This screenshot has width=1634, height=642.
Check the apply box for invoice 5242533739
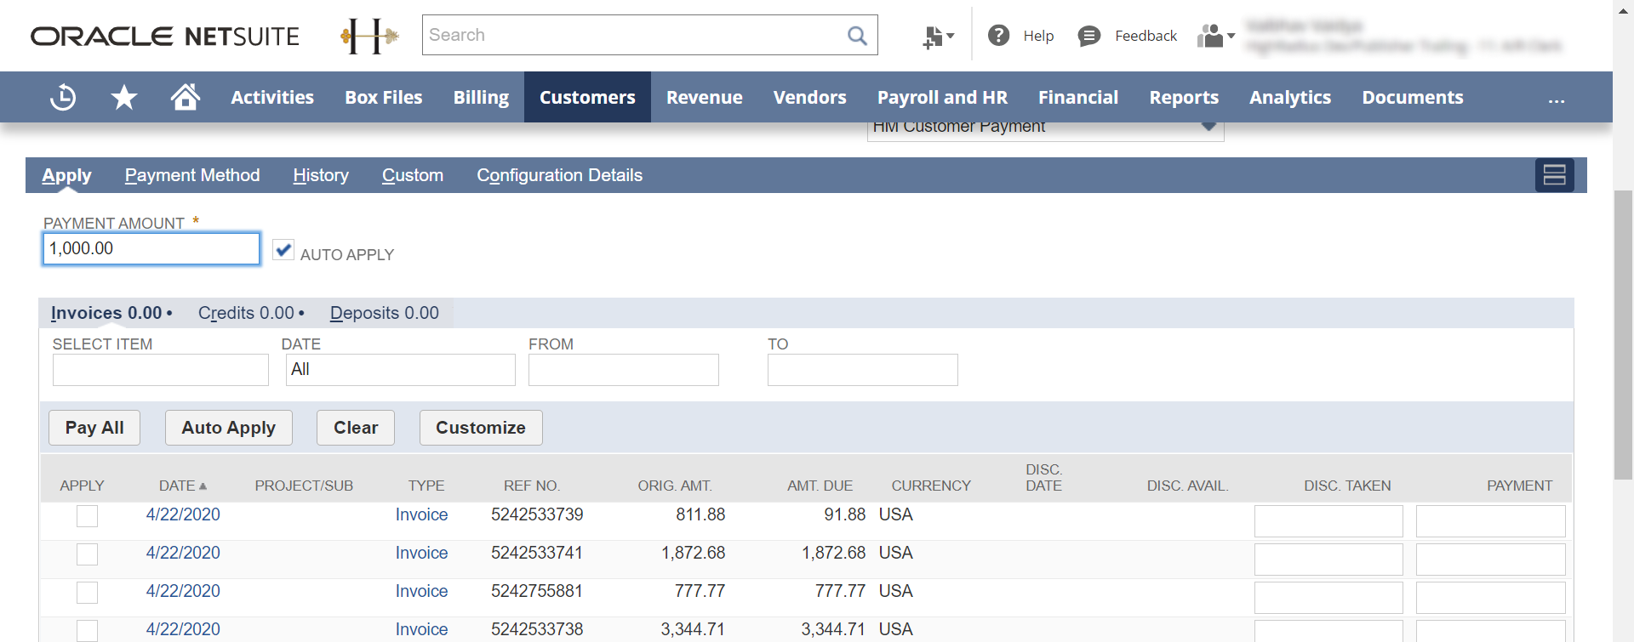pos(87,516)
